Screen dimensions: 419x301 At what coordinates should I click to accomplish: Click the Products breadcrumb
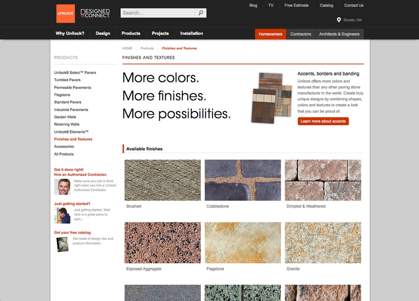click(147, 48)
